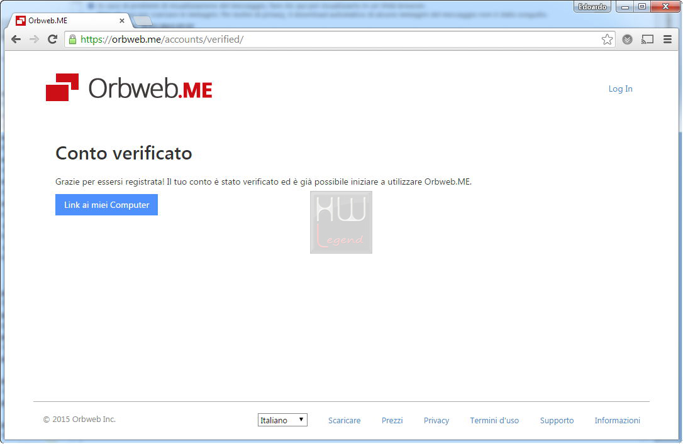Click the Edoardo profile button
The width and height of the screenshot is (683, 444).
592,6
